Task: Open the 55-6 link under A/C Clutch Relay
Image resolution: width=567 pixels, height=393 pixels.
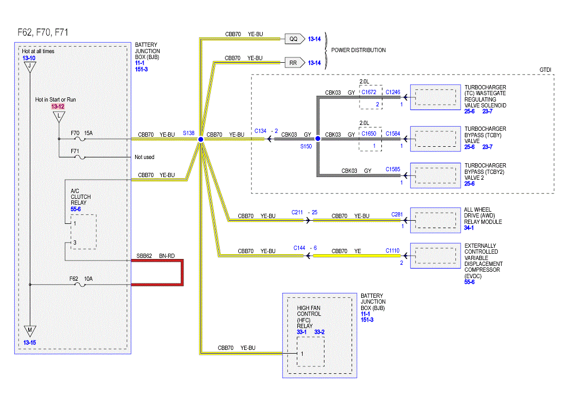Action: point(76,209)
